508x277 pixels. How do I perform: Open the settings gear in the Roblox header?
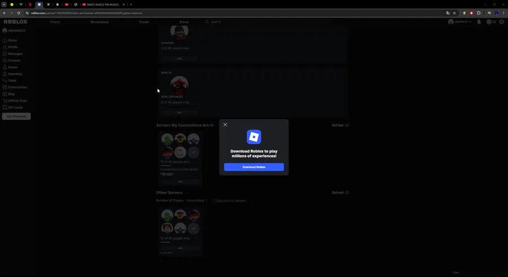tap(502, 21)
